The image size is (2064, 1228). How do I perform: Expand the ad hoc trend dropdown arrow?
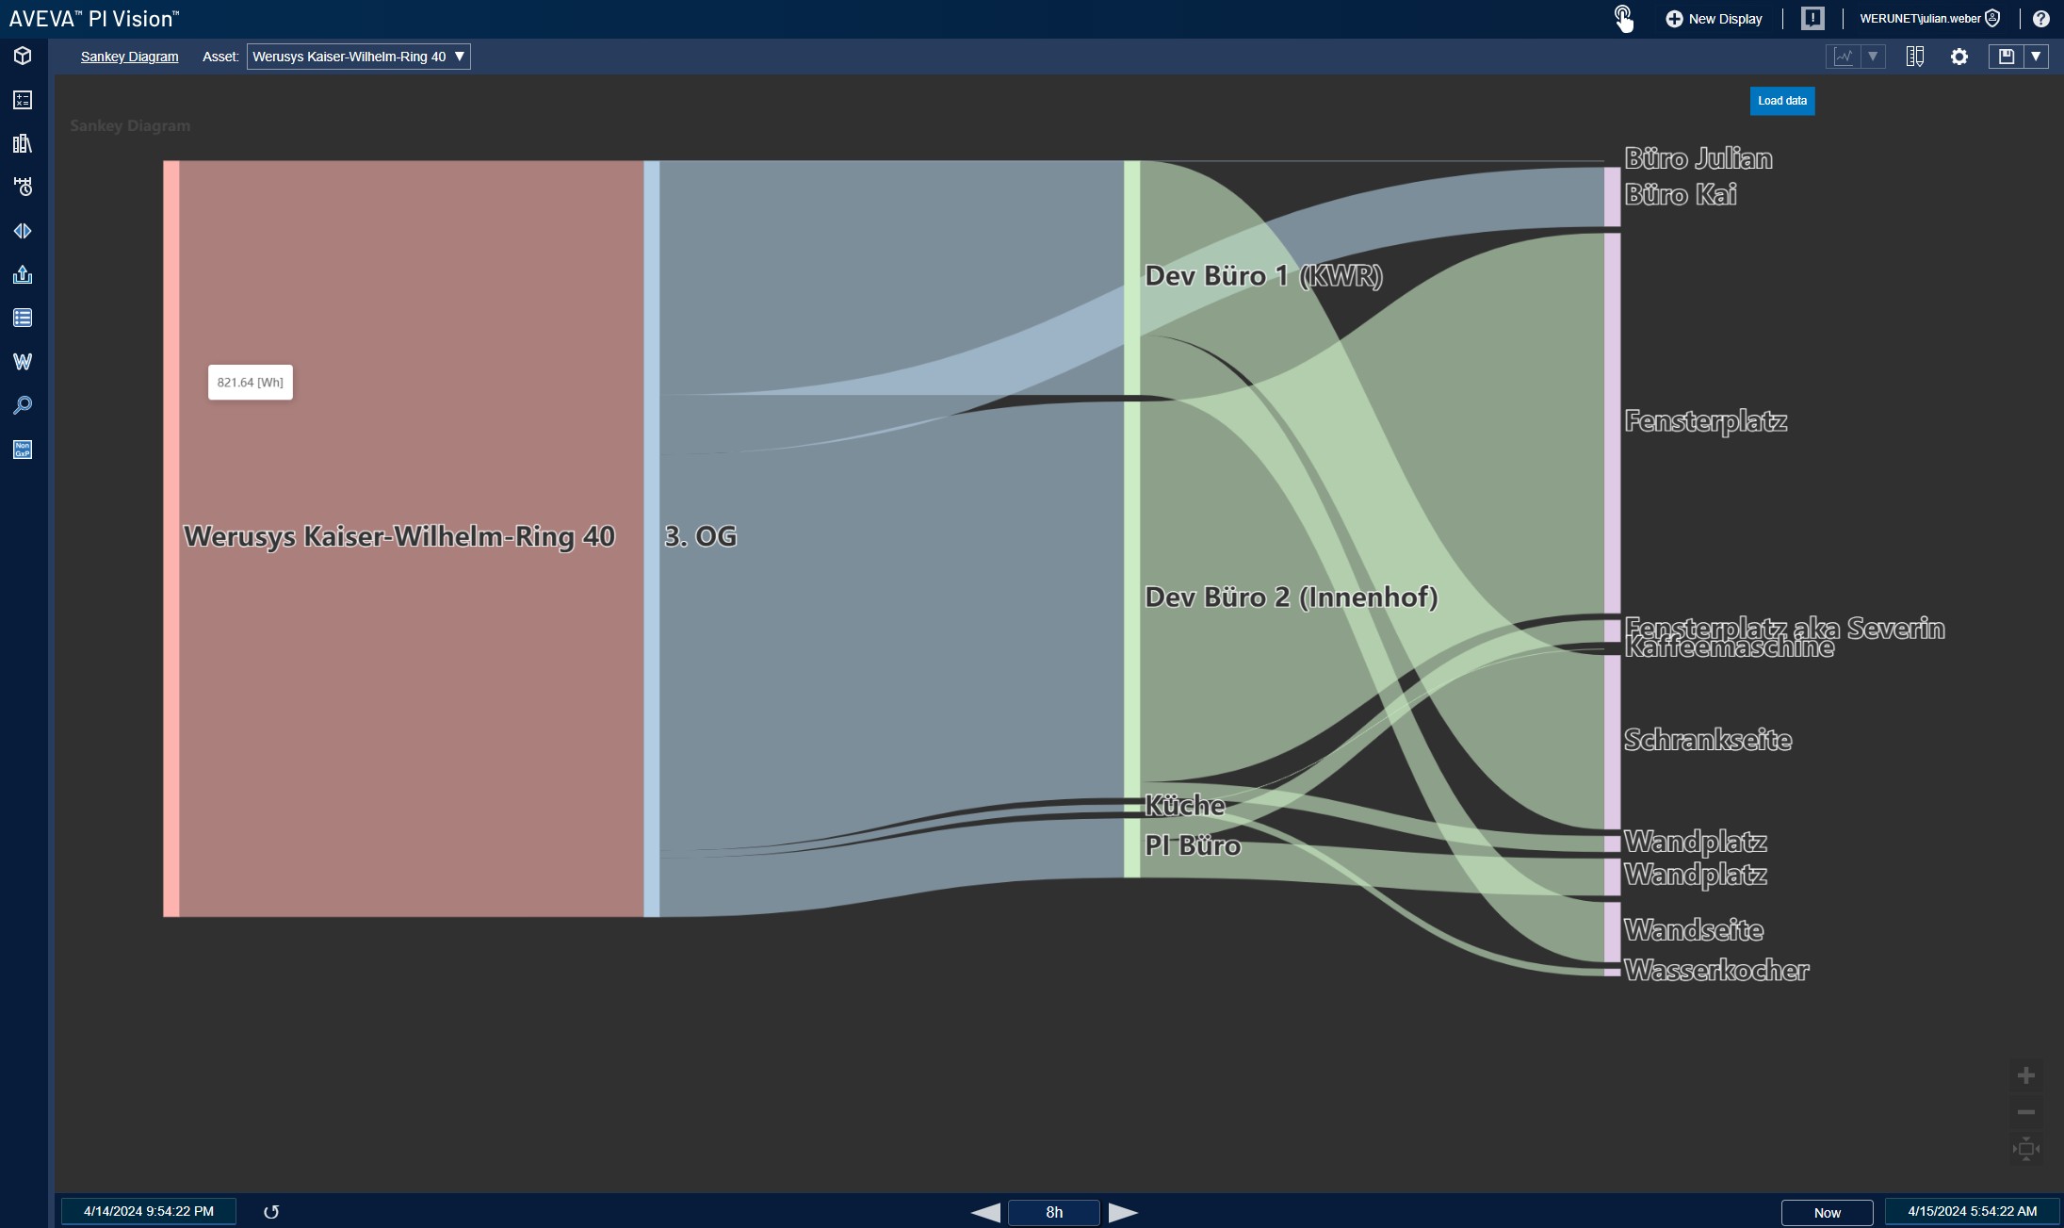[x=1873, y=57]
